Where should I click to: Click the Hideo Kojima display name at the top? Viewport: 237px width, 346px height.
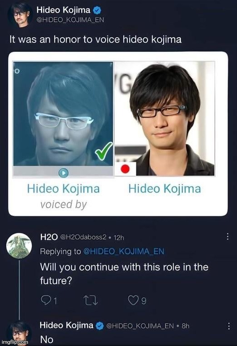point(63,10)
